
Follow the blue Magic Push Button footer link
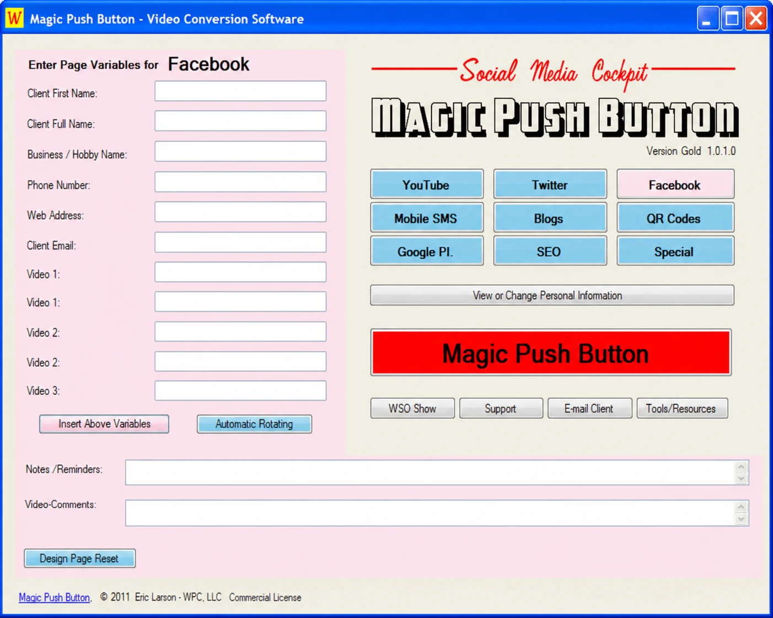[55, 598]
